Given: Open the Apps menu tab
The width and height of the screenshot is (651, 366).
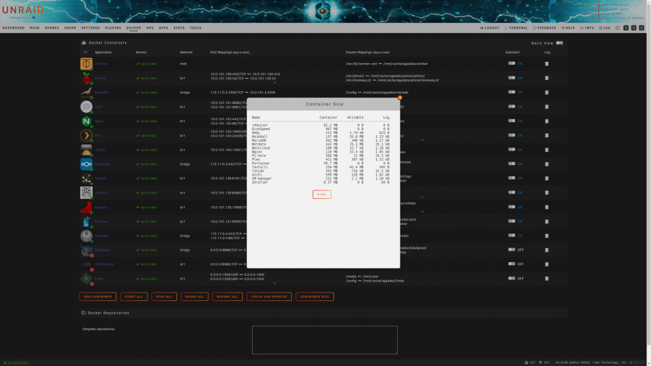Looking at the screenshot, I should [x=163, y=28].
